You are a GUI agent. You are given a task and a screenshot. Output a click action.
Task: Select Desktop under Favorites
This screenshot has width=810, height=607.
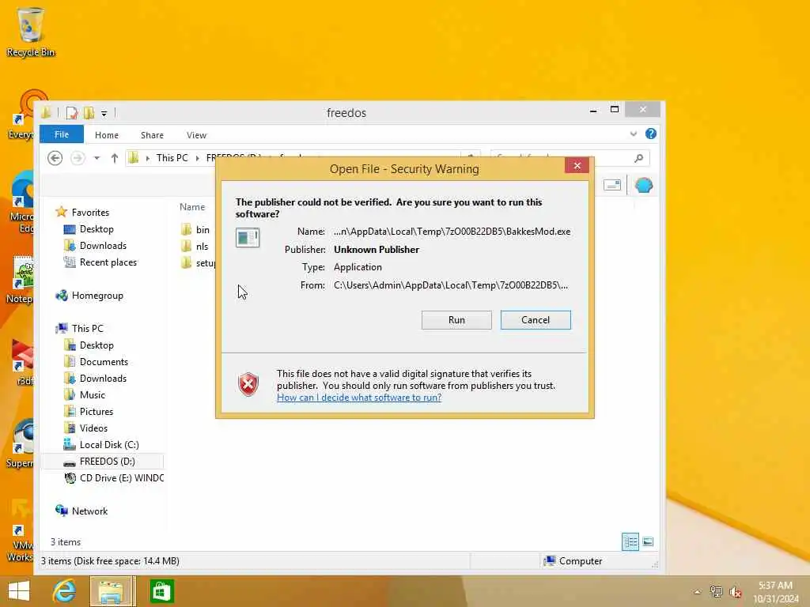(96, 229)
